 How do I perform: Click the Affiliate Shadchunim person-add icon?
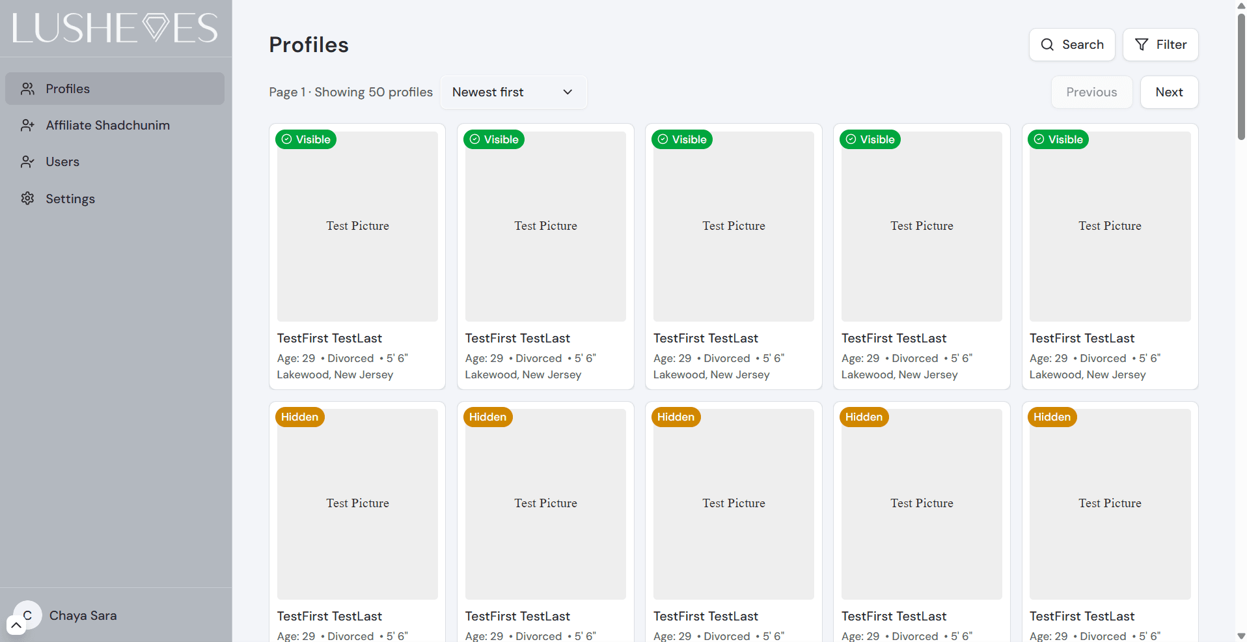(x=28, y=125)
